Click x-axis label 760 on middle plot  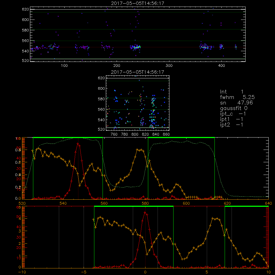(114, 134)
